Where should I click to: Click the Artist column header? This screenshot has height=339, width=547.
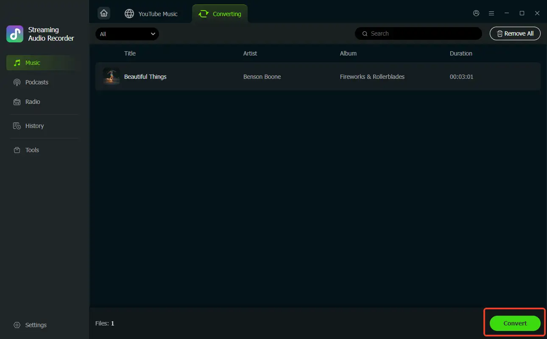click(x=250, y=53)
